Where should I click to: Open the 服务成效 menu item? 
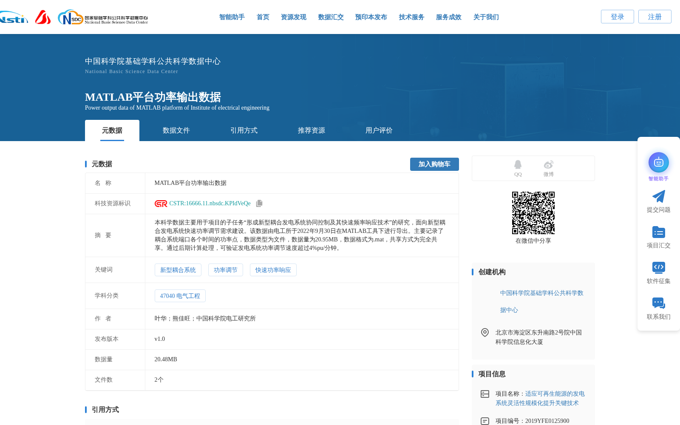tap(449, 17)
